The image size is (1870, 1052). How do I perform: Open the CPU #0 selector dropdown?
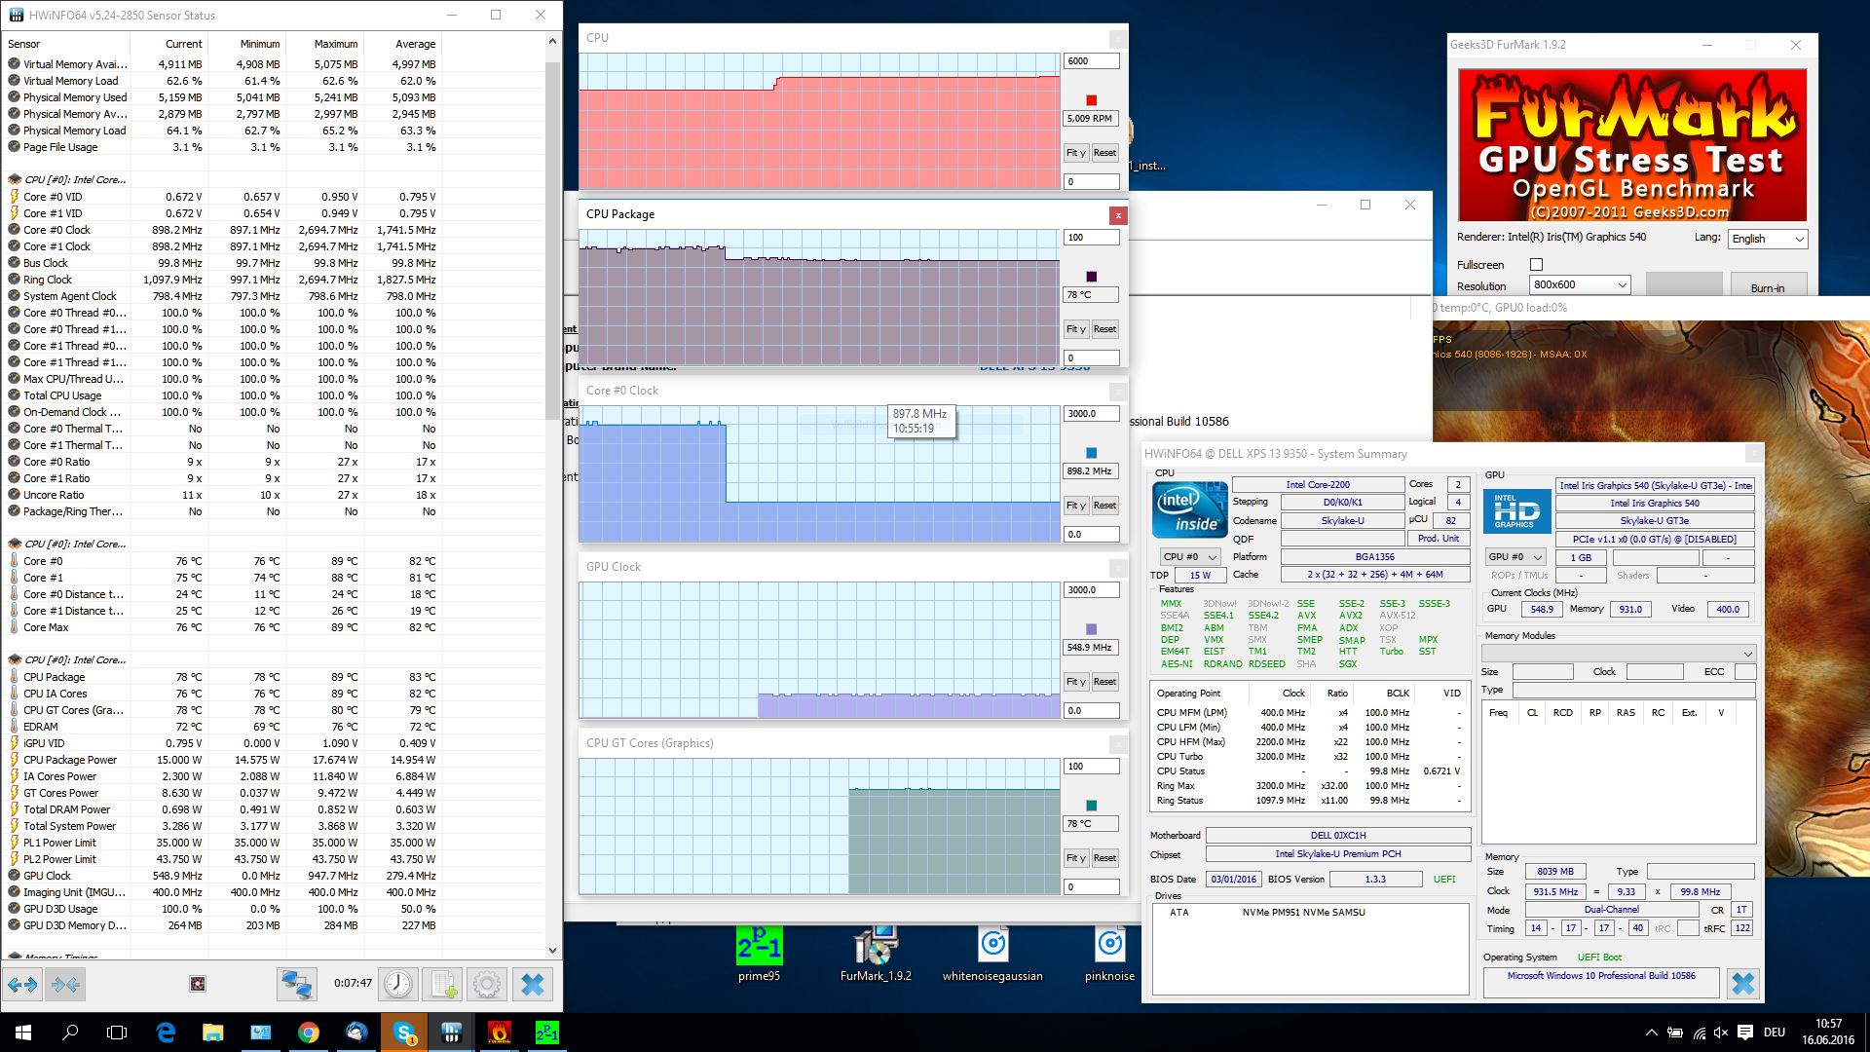1189,557
